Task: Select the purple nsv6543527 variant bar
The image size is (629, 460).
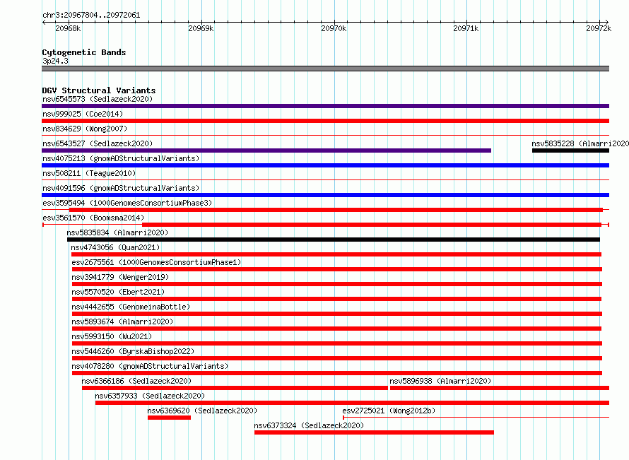Action: (x=266, y=151)
